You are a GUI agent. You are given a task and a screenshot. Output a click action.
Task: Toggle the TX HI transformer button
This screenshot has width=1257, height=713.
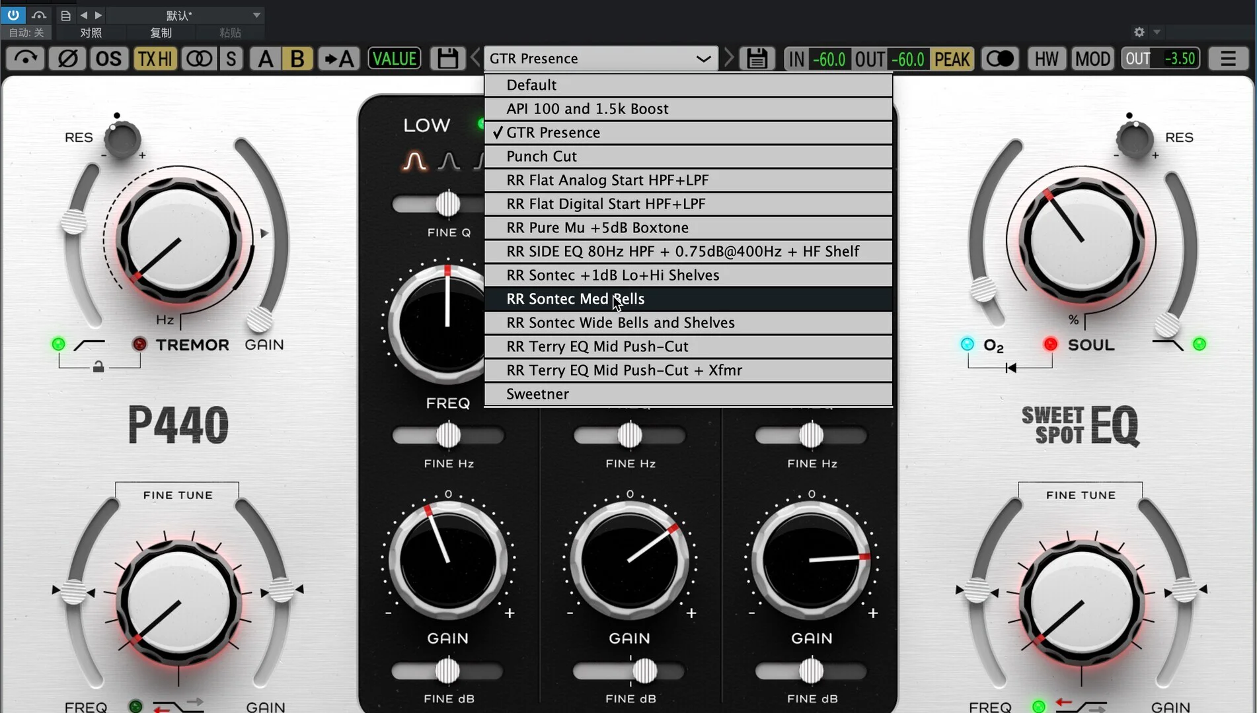155,59
